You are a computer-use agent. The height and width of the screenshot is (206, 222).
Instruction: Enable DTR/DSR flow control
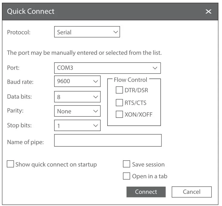[119, 90]
